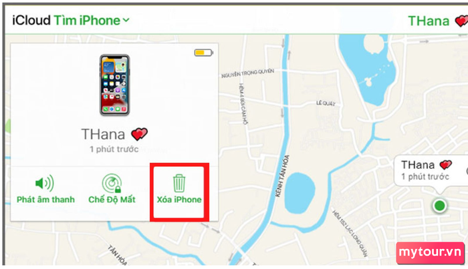The width and height of the screenshot is (468, 269).
Task: Click the Kênh Tân Hóa canal label
Action: tap(282, 176)
